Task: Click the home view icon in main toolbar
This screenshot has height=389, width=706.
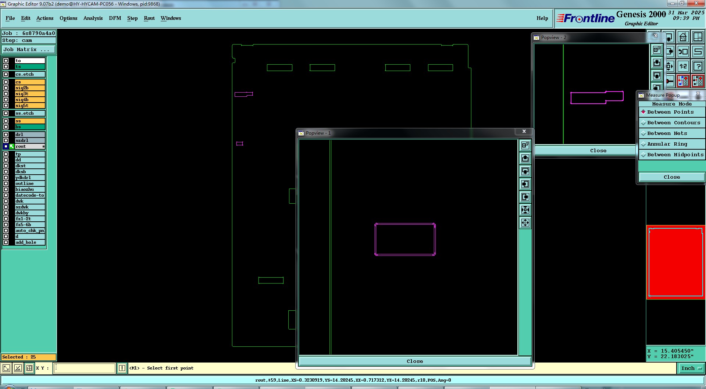Action: tap(683, 37)
